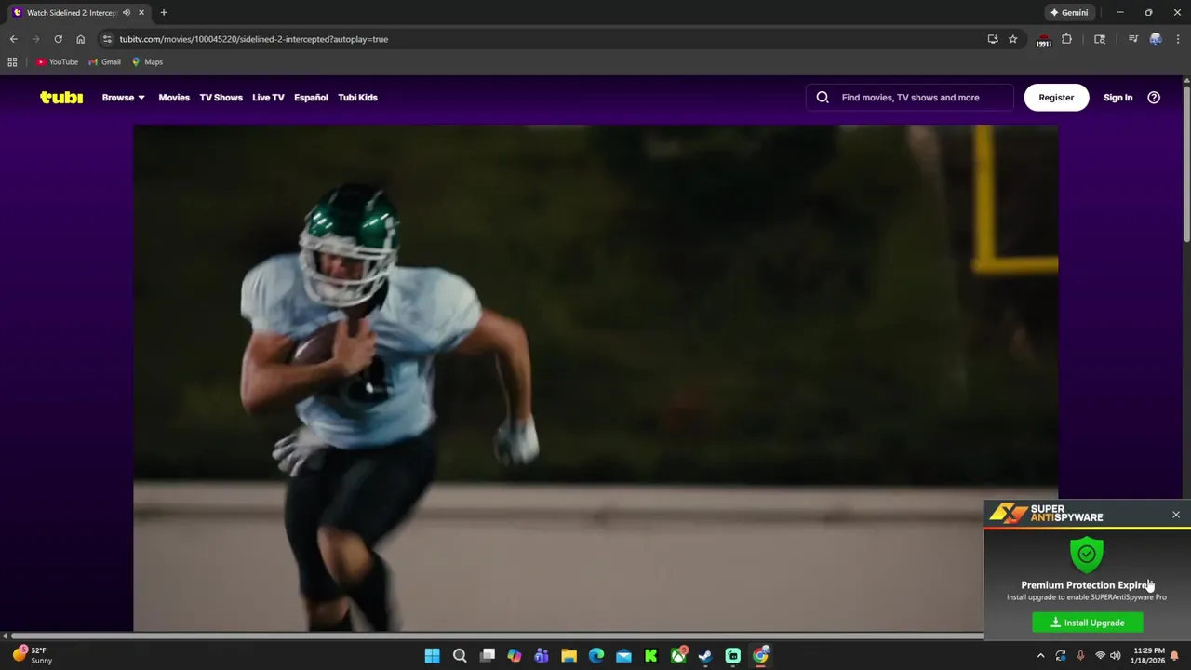1191x670 pixels.
Task: Open the Extensions puzzle icon
Action: click(1066, 39)
